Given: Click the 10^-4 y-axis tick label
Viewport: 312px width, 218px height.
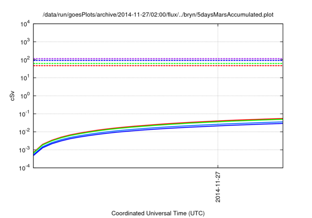Looking at the screenshot, I should point(24,168).
